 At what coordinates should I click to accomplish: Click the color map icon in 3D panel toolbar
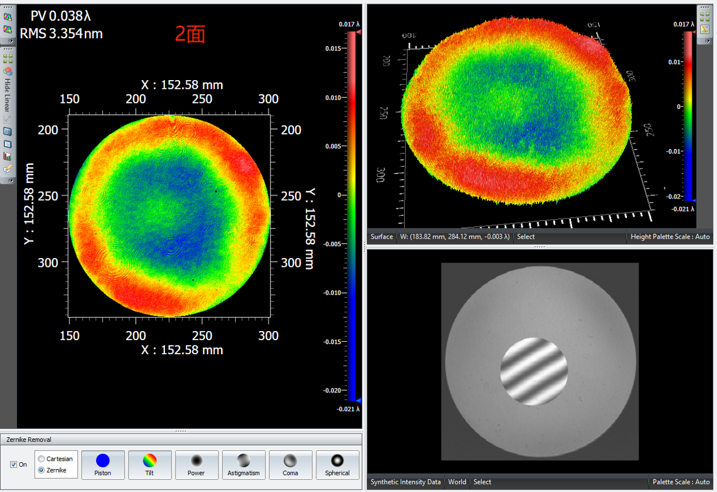tap(705, 29)
